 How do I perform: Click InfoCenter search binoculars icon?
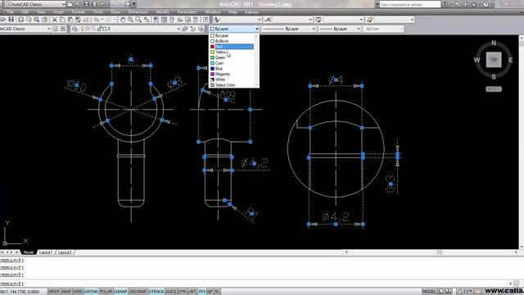point(445,4)
